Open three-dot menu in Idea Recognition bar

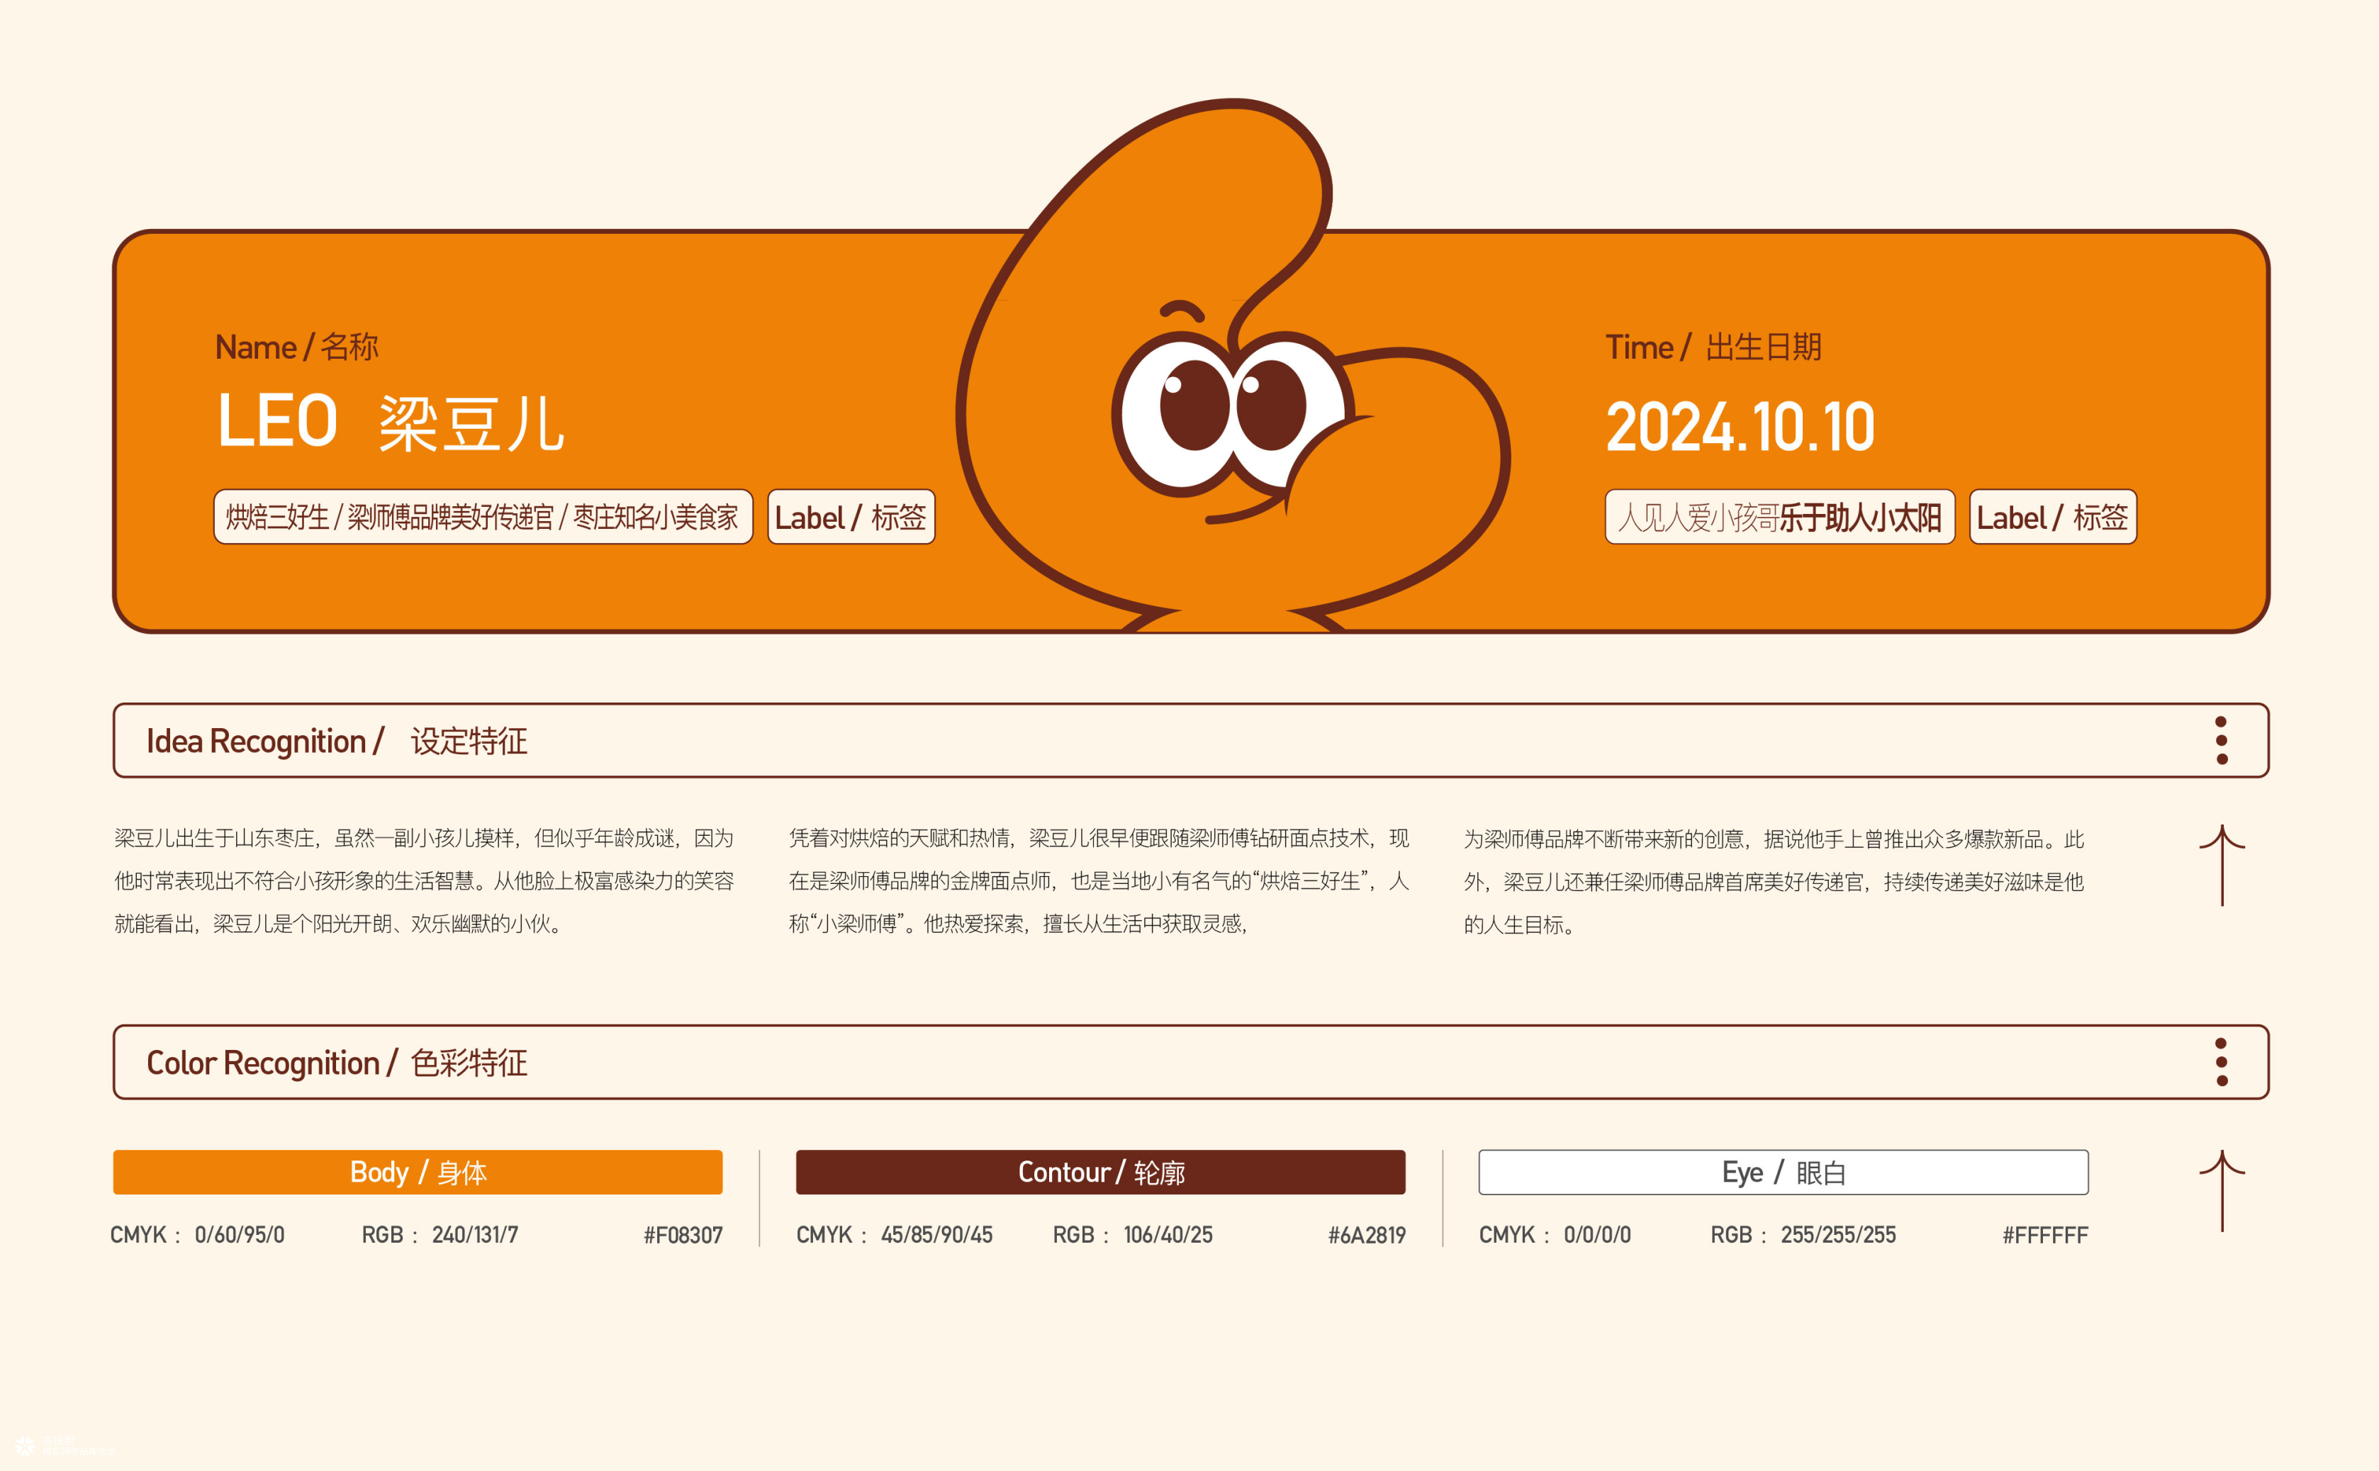[2220, 740]
